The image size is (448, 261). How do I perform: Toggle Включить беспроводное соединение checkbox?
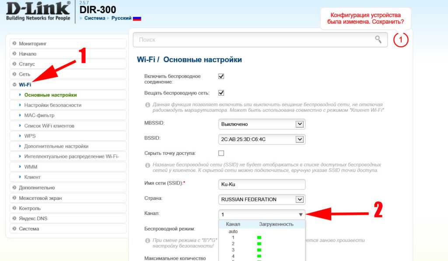coord(221,77)
